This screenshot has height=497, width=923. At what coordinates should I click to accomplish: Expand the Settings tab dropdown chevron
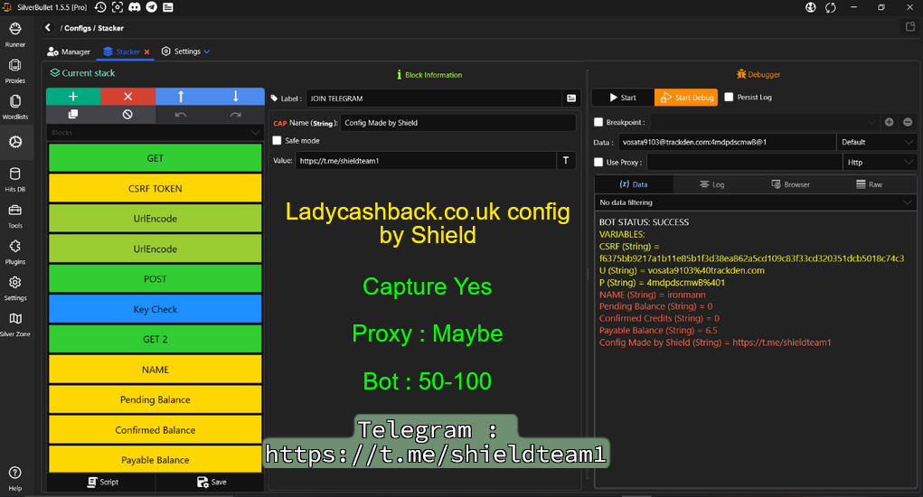pyautogui.click(x=207, y=52)
